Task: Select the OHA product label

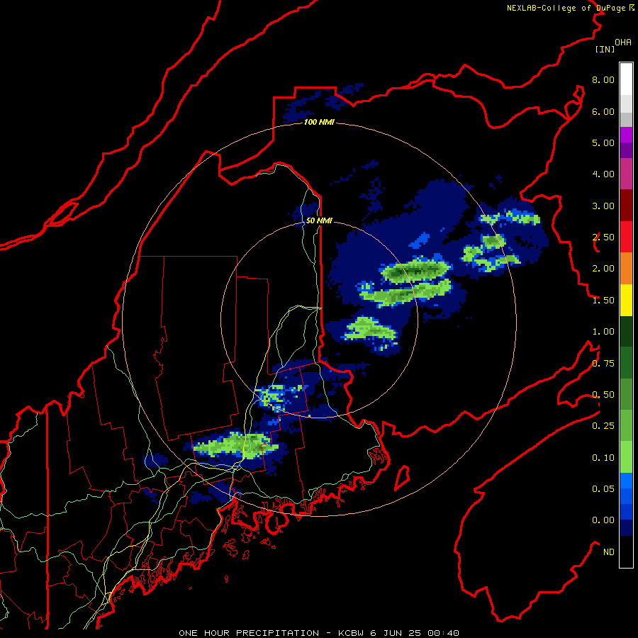Action: coord(623,43)
